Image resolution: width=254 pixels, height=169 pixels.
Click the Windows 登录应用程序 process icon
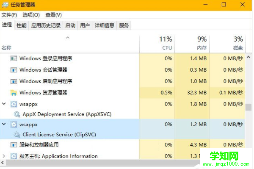click(14, 58)
